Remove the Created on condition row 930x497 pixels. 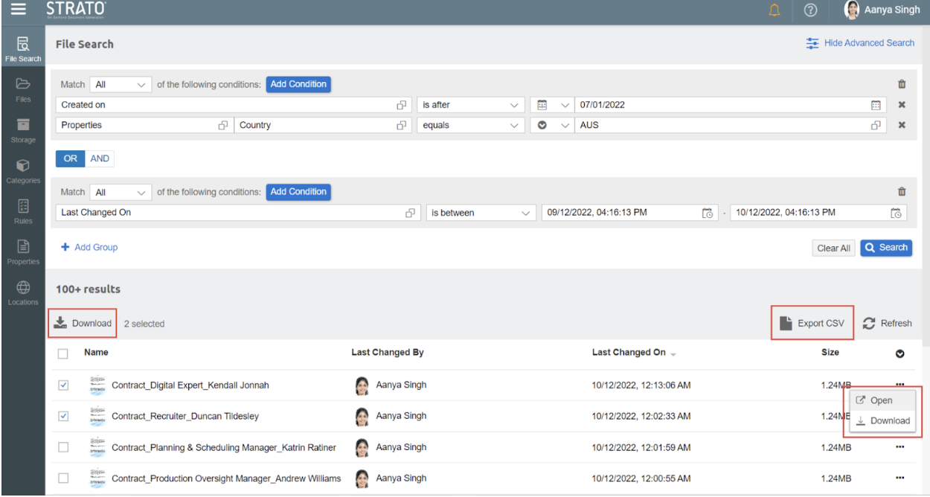902,105
